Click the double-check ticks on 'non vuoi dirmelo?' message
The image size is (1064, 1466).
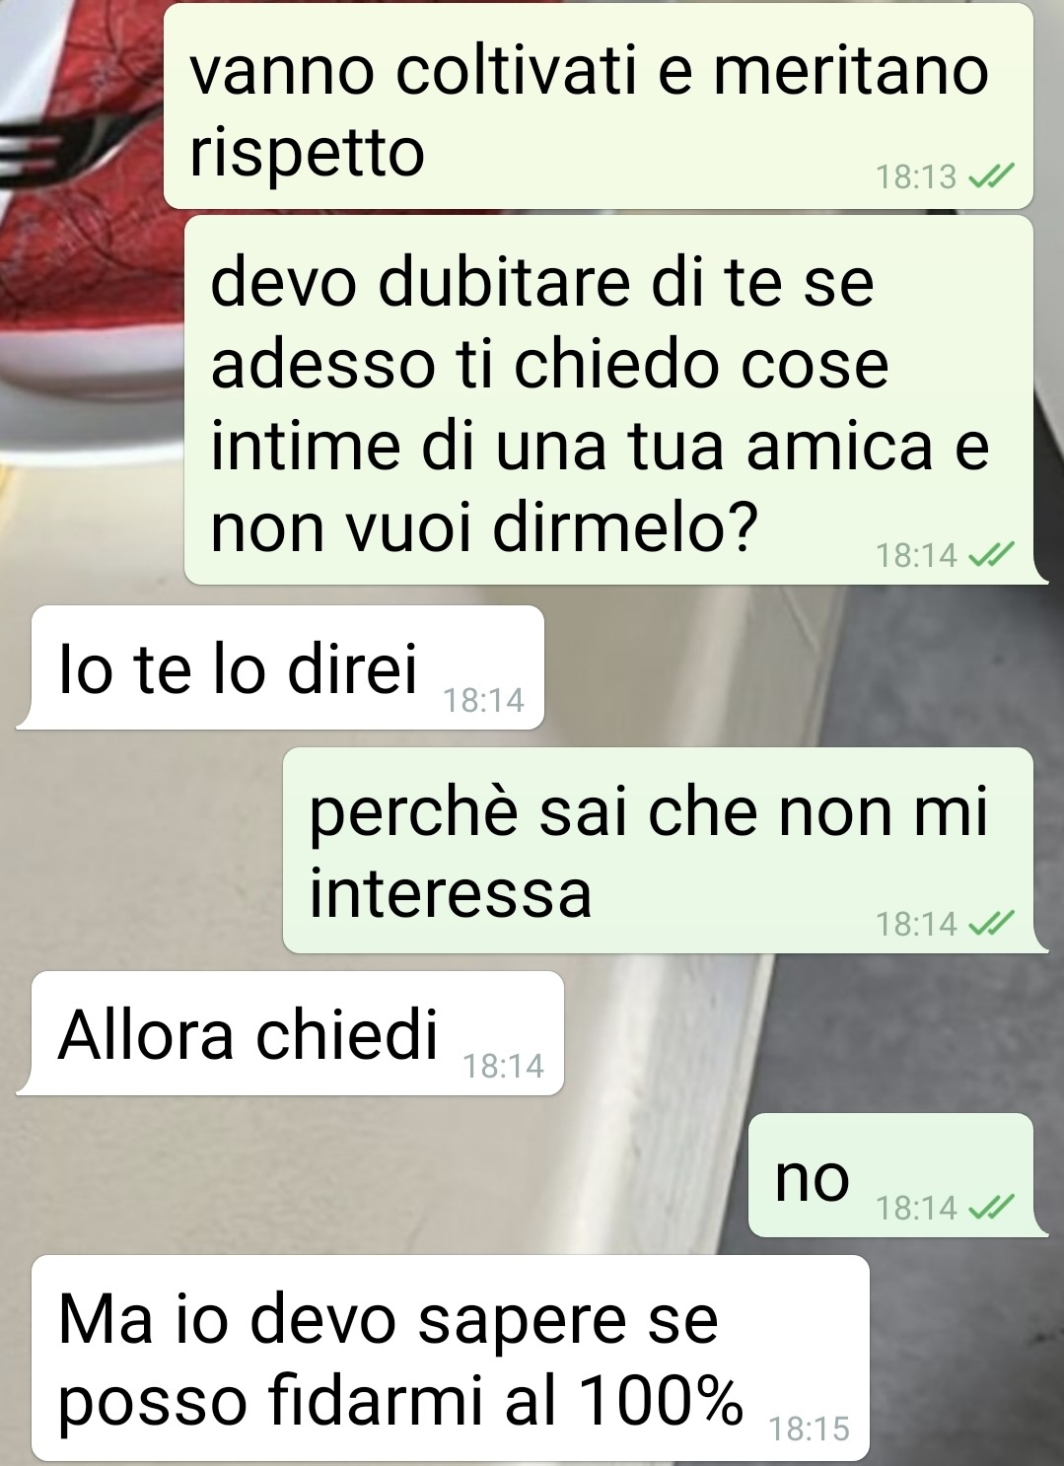click(990, 557)
